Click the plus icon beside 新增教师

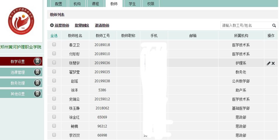[52, 26]
